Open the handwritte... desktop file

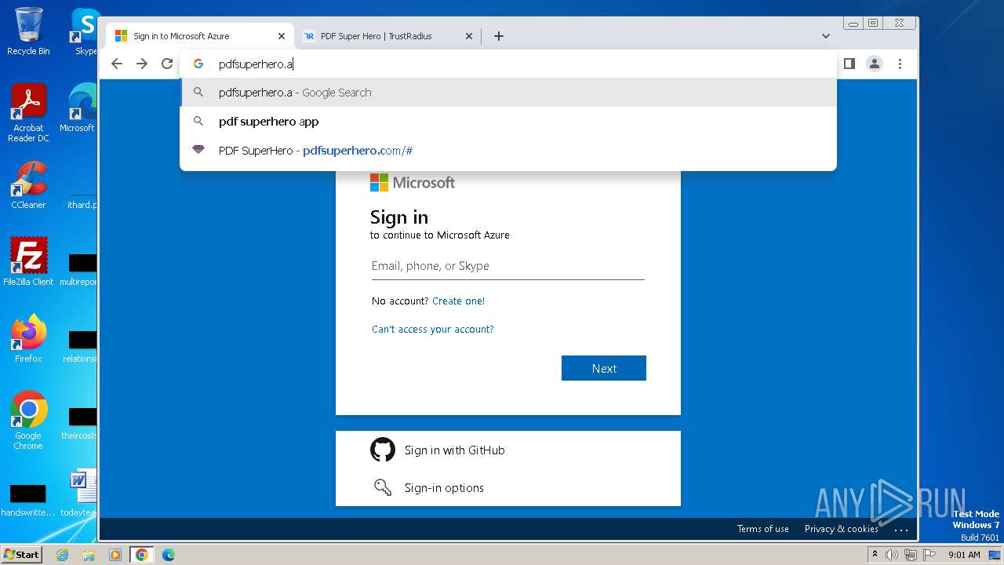(x=28, y=499)
